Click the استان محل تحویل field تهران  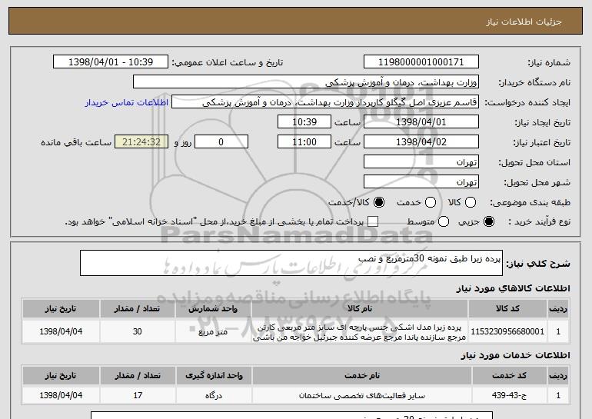421,162
